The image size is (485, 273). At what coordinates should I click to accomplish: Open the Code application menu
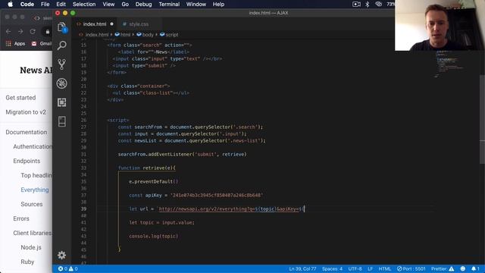tap(27, 5)
